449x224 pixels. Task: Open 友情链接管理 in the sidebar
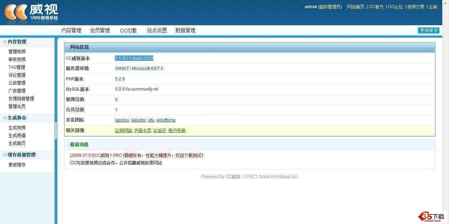click(21, 98)
